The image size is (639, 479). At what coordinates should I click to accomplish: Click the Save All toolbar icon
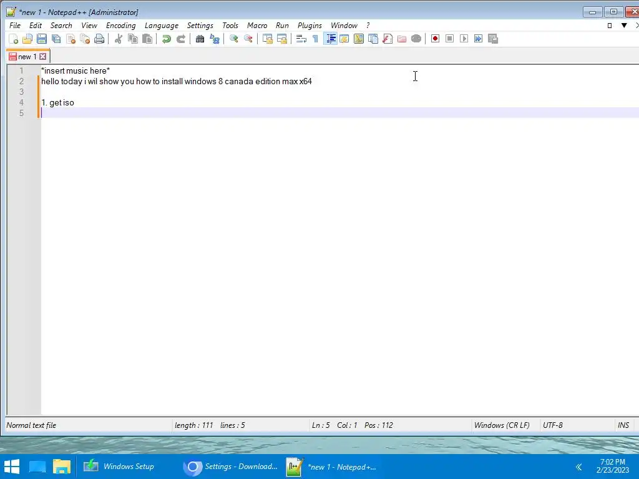pyautogui.click(x=56, y=39)
